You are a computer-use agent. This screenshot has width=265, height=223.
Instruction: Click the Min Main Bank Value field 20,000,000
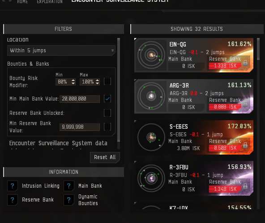pyautogui.click(x=80, y=99)
